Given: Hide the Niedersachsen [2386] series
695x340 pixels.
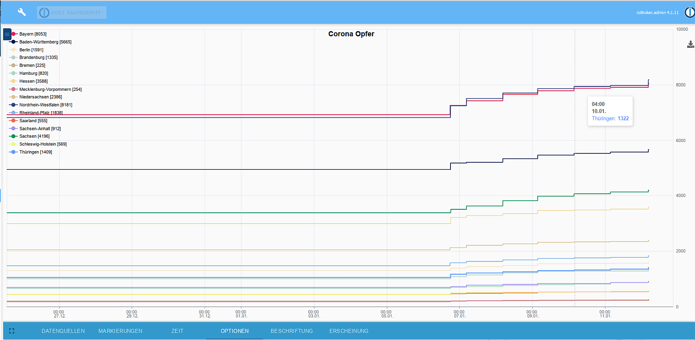Looking at the screenshot, I should (36, 97).
